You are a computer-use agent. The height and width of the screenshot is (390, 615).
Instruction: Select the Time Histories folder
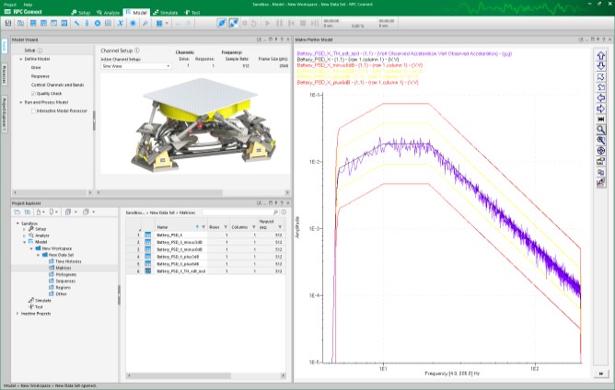(66, 261)
